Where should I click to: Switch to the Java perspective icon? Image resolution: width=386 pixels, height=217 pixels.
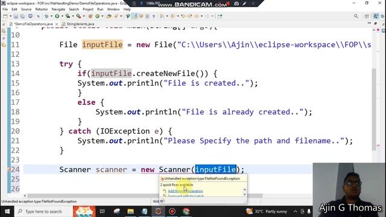[x=375, y=16]
